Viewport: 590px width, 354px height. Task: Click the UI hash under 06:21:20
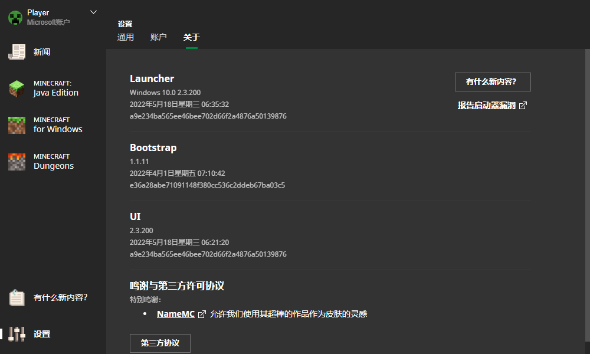click(x=208, y=254)
